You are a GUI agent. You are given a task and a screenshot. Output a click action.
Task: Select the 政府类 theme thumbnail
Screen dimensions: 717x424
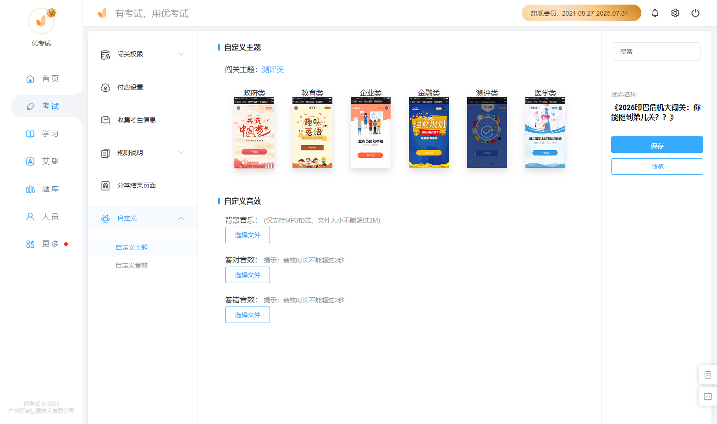[x=254, y=133]
